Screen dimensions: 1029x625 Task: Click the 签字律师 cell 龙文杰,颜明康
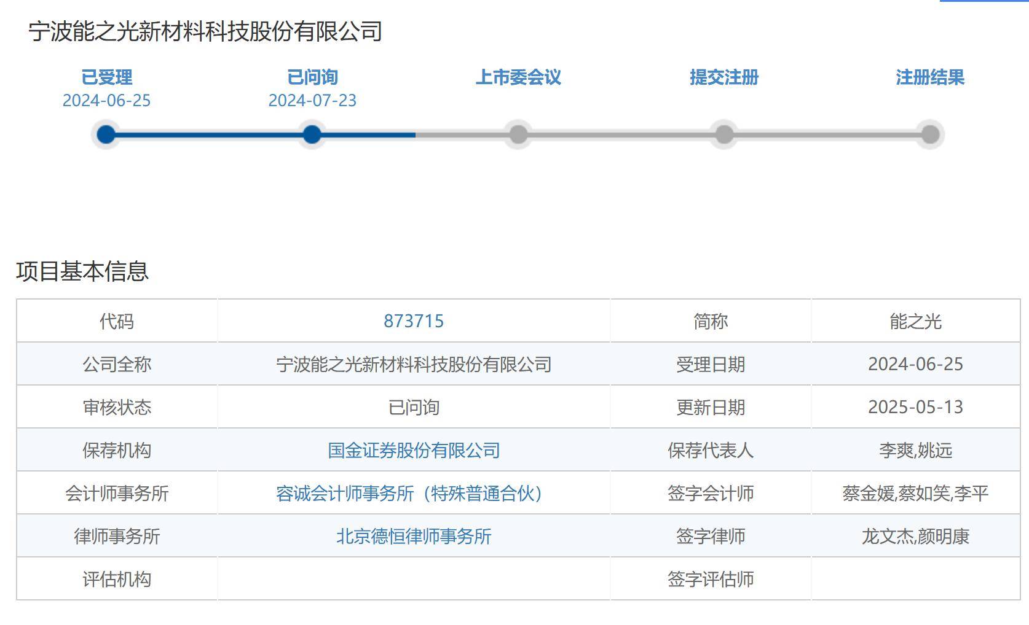tap(915, 536)
